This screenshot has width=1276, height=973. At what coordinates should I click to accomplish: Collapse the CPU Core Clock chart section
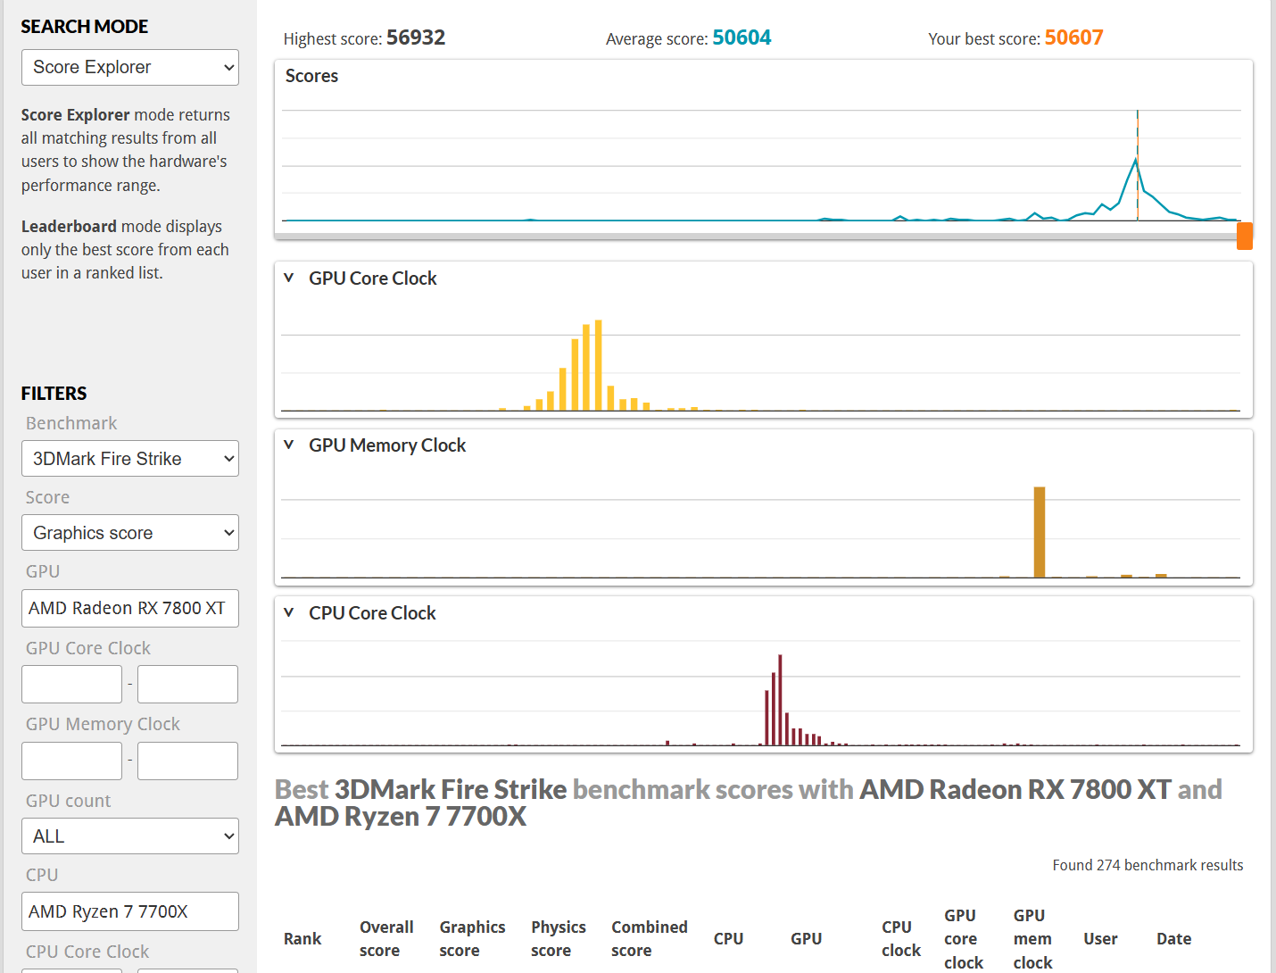288,612
